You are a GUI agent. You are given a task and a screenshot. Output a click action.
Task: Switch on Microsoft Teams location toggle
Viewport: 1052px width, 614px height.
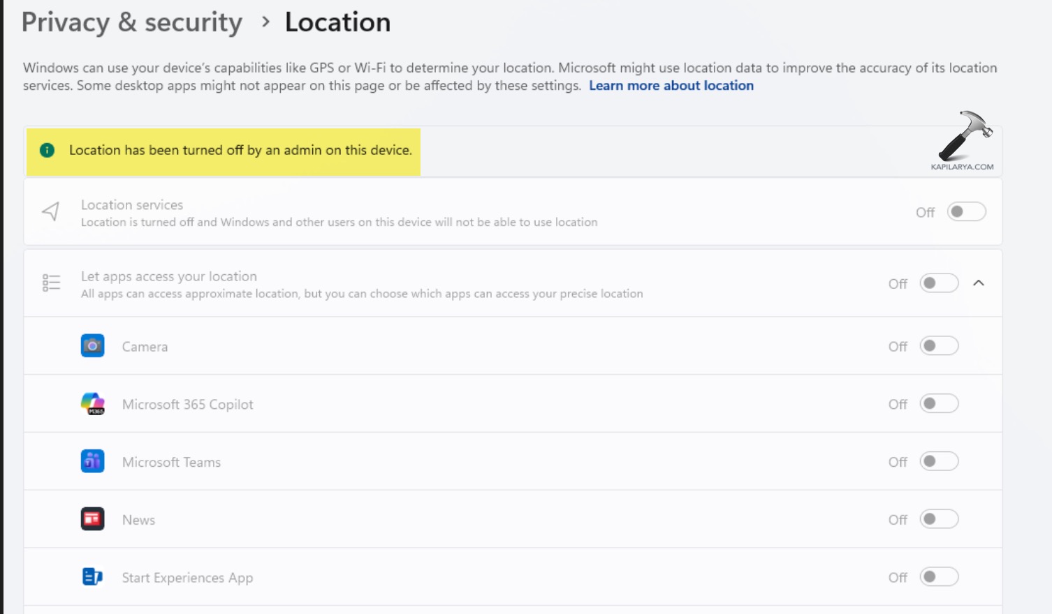(939, 461)
